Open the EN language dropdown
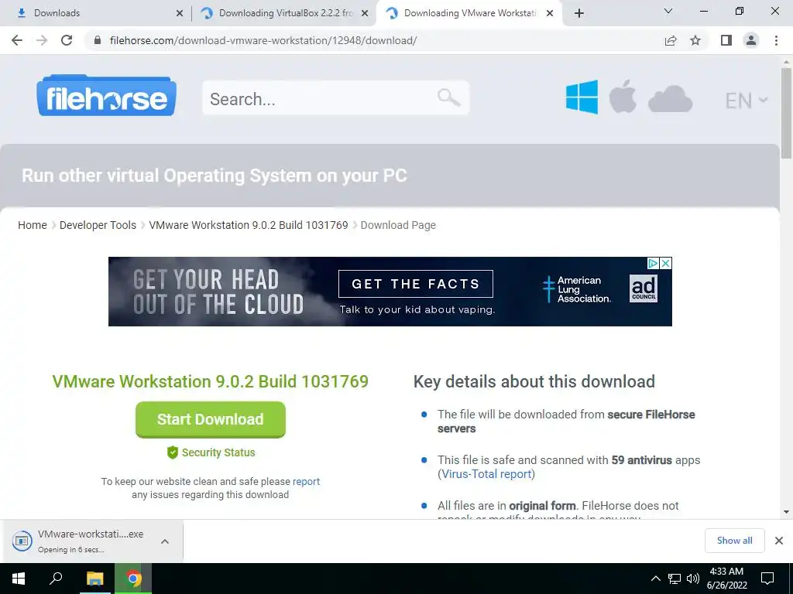 (x=747, y=100)
